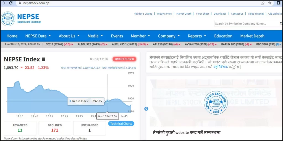Expand the Company dropdown menu
The image size is (283, 141).
pos(169,36)
